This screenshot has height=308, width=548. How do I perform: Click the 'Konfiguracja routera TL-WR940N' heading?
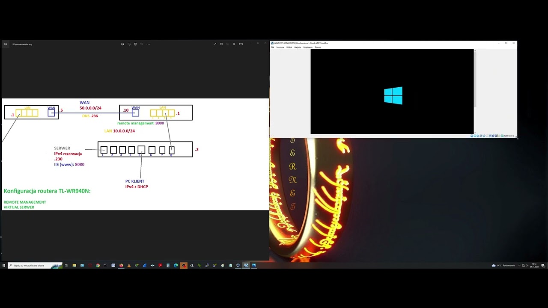pos(47,191)
